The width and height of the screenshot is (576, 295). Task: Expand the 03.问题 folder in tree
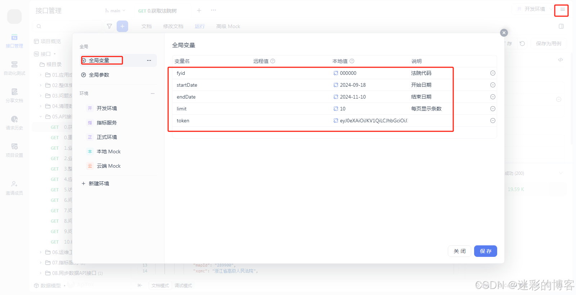(40, 96)
